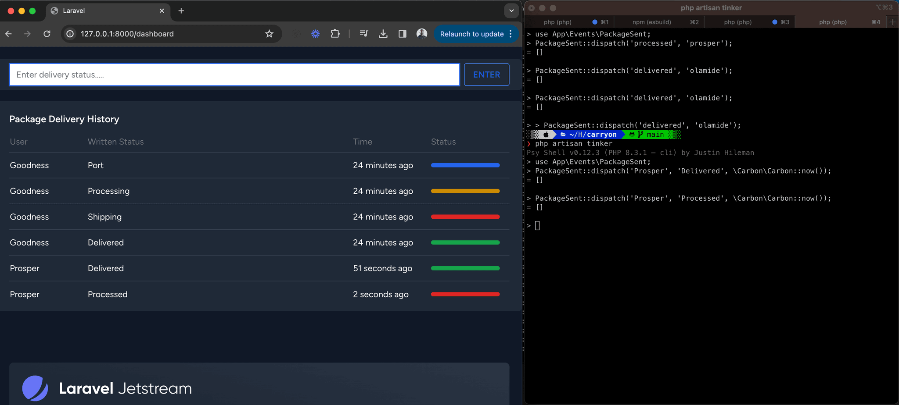
Task: Open the browser Extensions puzzle icon
Action: click(x=335, y=34)
